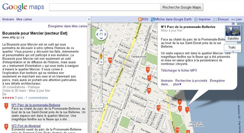244x133 pixels.
Task: Open the RSS feed link
Action: [x=143, y=19]
